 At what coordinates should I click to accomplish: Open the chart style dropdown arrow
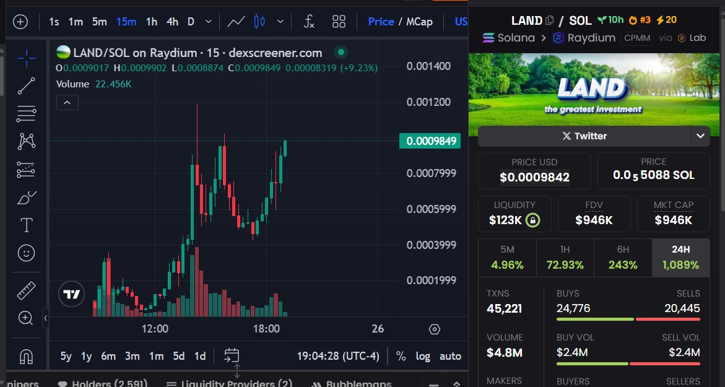(280, 22)
